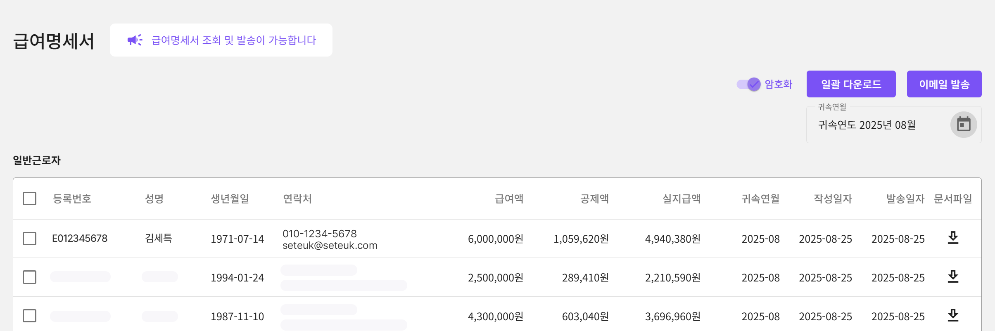The image size is (995, 331).
Task: Click the 발송일자 column header
Action: 905,199
